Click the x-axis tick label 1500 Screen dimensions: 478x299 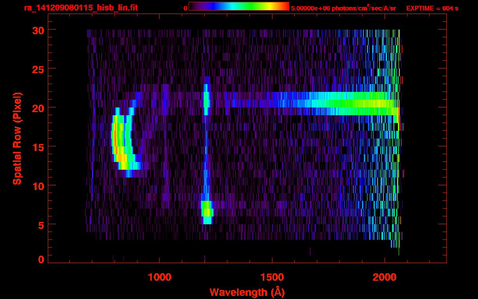pyautogui.click(x=272, y=277)
